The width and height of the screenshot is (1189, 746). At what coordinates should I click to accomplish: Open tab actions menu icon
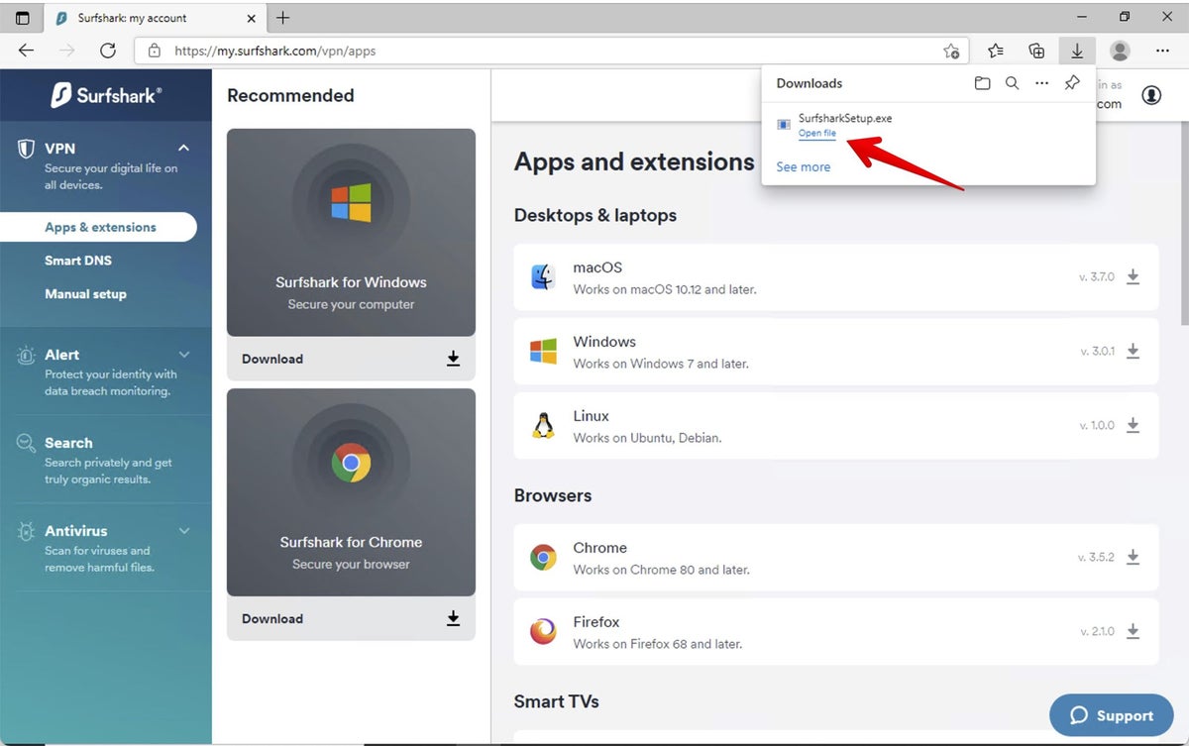tap(22, 18)
